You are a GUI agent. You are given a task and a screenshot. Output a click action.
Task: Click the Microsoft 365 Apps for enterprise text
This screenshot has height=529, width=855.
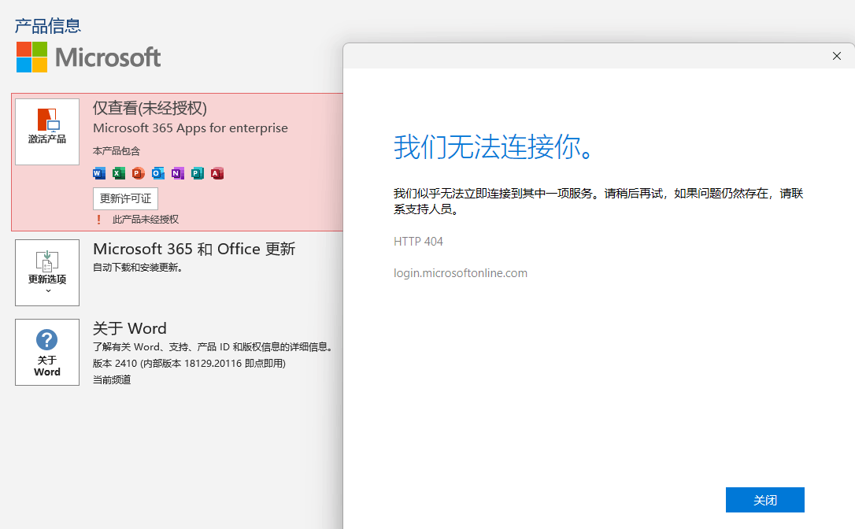(x=191, y=128)
